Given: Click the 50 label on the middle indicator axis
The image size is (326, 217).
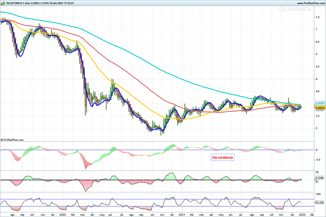Looking at the screenshot, I should (317, 172).
